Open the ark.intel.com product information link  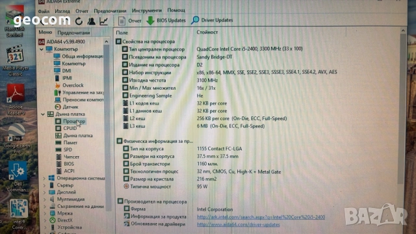click(261, 217)
